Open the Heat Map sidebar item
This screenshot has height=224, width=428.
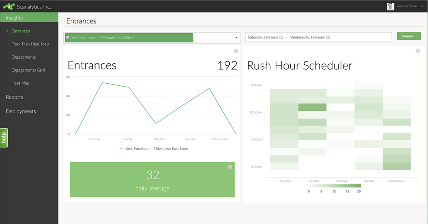[20, 83]
